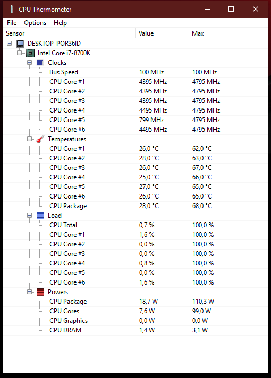The image size is (271, 378).
Task: Open the Help menu
Action: pyautogui.click(x=60, y=23)
